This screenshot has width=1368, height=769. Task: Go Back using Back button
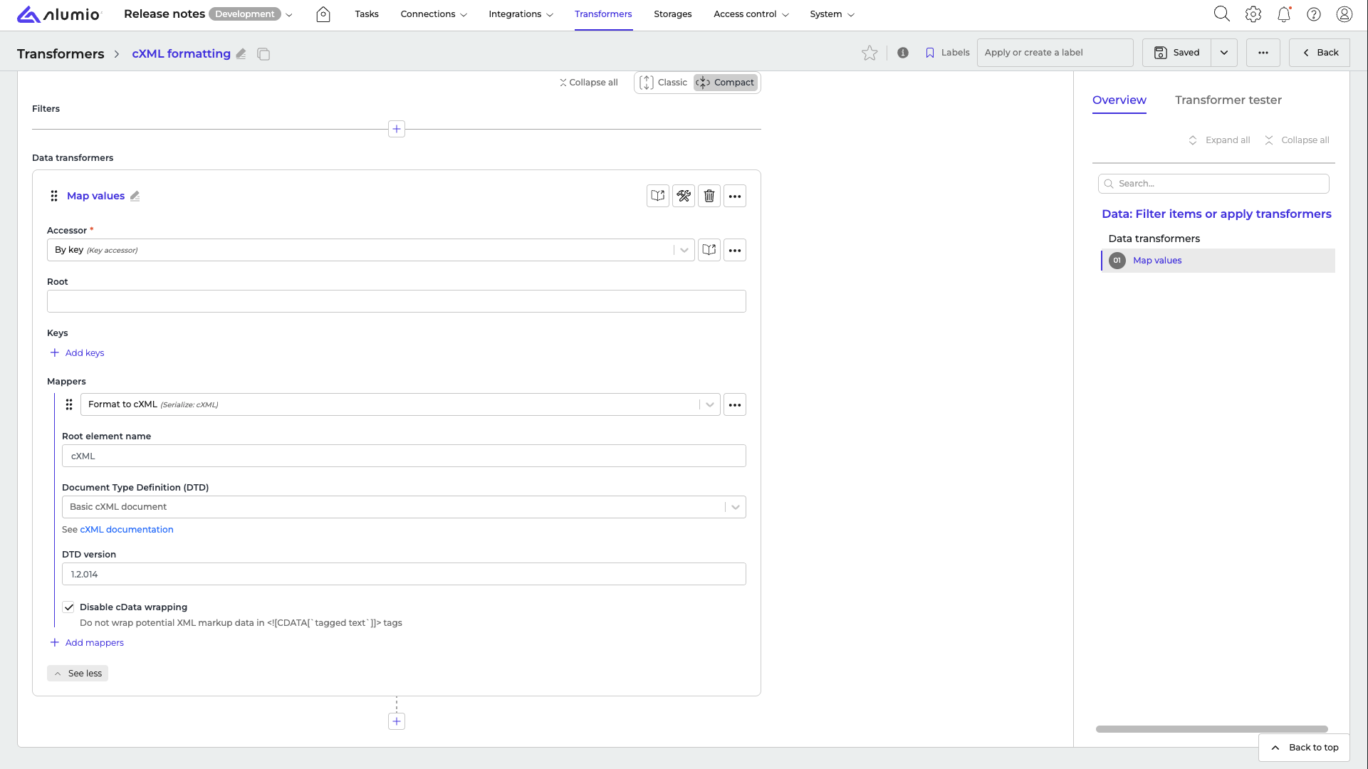(1320, 53)
